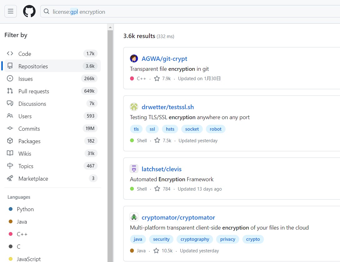Click the Repositories book icon

pyautogui.click(x=10, y=66)
